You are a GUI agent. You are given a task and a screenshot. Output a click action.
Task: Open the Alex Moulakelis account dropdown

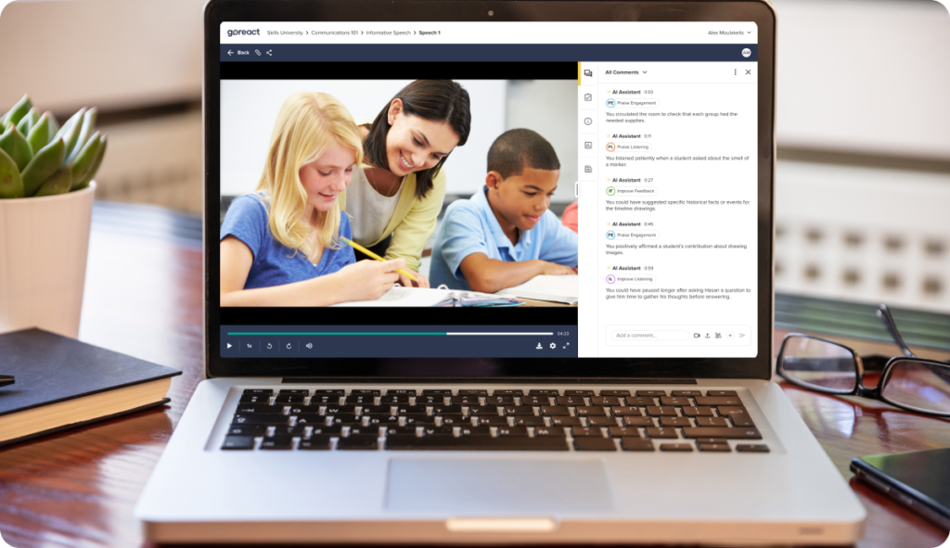point(727,31)
